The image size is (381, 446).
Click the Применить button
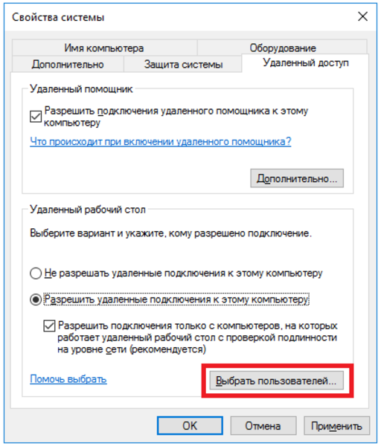point(336,426)
